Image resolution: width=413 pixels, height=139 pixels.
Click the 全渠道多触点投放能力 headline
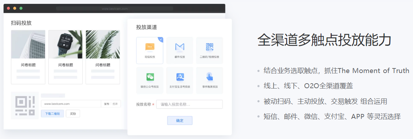coord(324,40)
